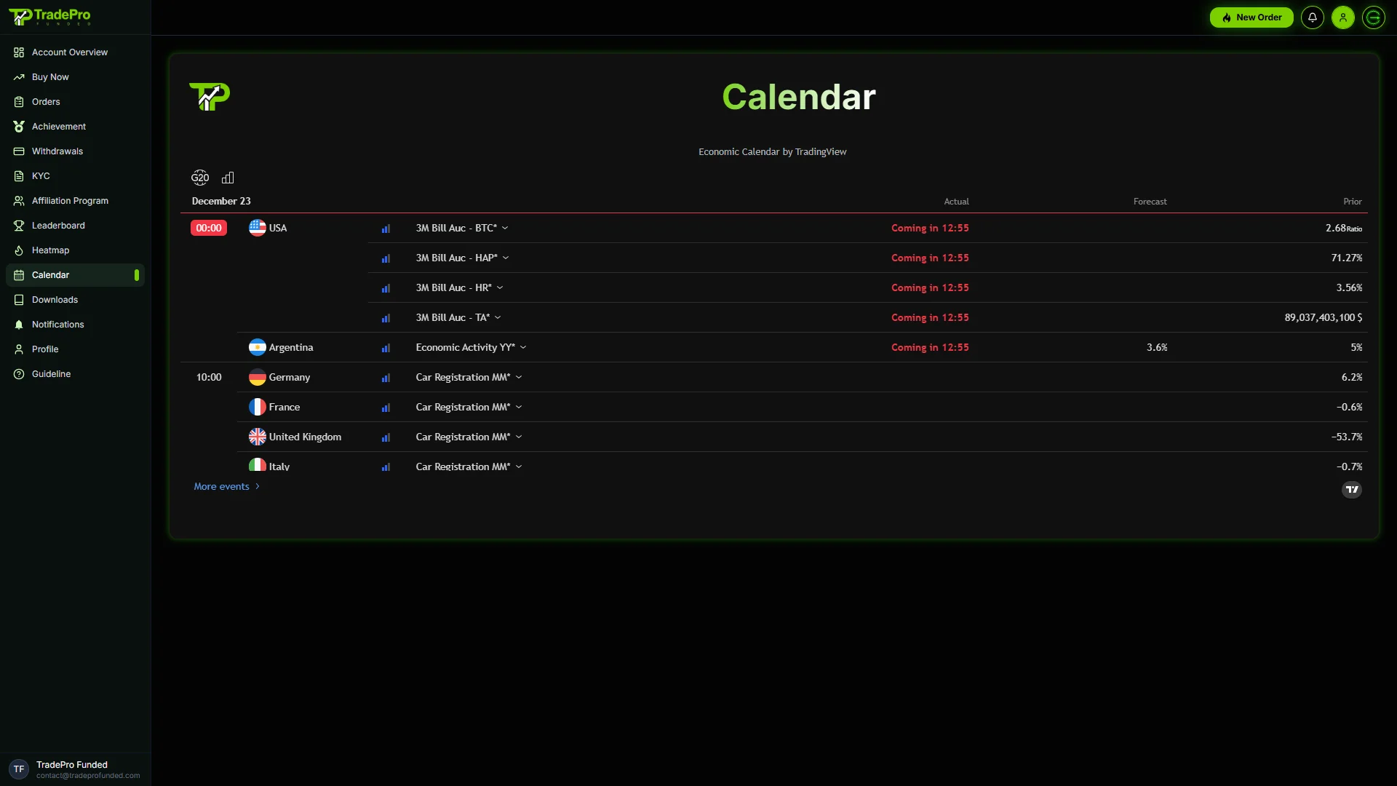The image size is (1397, 786).
Task: Open Economic Calendar by TradingView link
Action: [x=772, y=151]
